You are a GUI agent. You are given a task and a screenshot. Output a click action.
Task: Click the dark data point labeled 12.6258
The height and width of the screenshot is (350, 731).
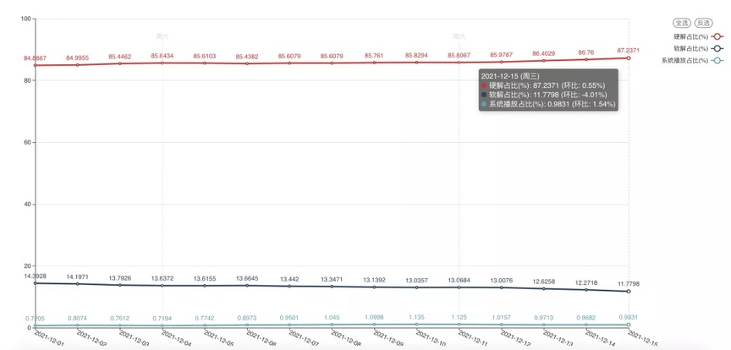tap(543, 288)
